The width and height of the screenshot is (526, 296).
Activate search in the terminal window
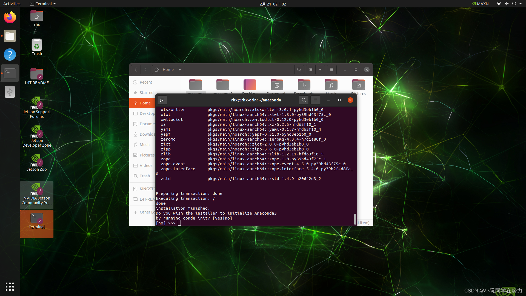pos(304,100)
